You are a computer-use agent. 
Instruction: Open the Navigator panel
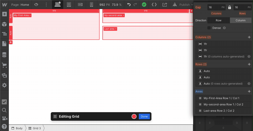[x=4, y=34]
